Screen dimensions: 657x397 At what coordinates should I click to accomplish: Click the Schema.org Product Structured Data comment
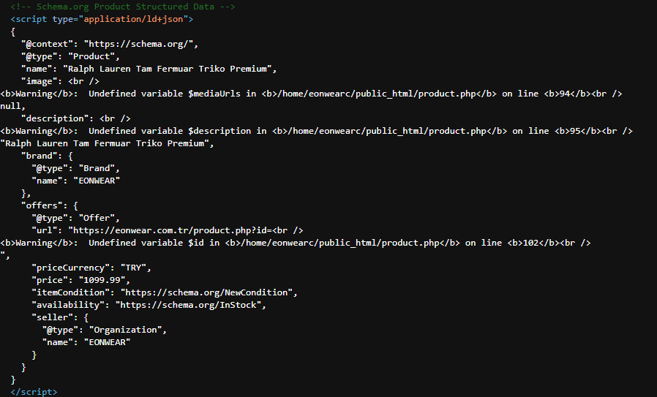pyautogui.click(x=123, y=7)
